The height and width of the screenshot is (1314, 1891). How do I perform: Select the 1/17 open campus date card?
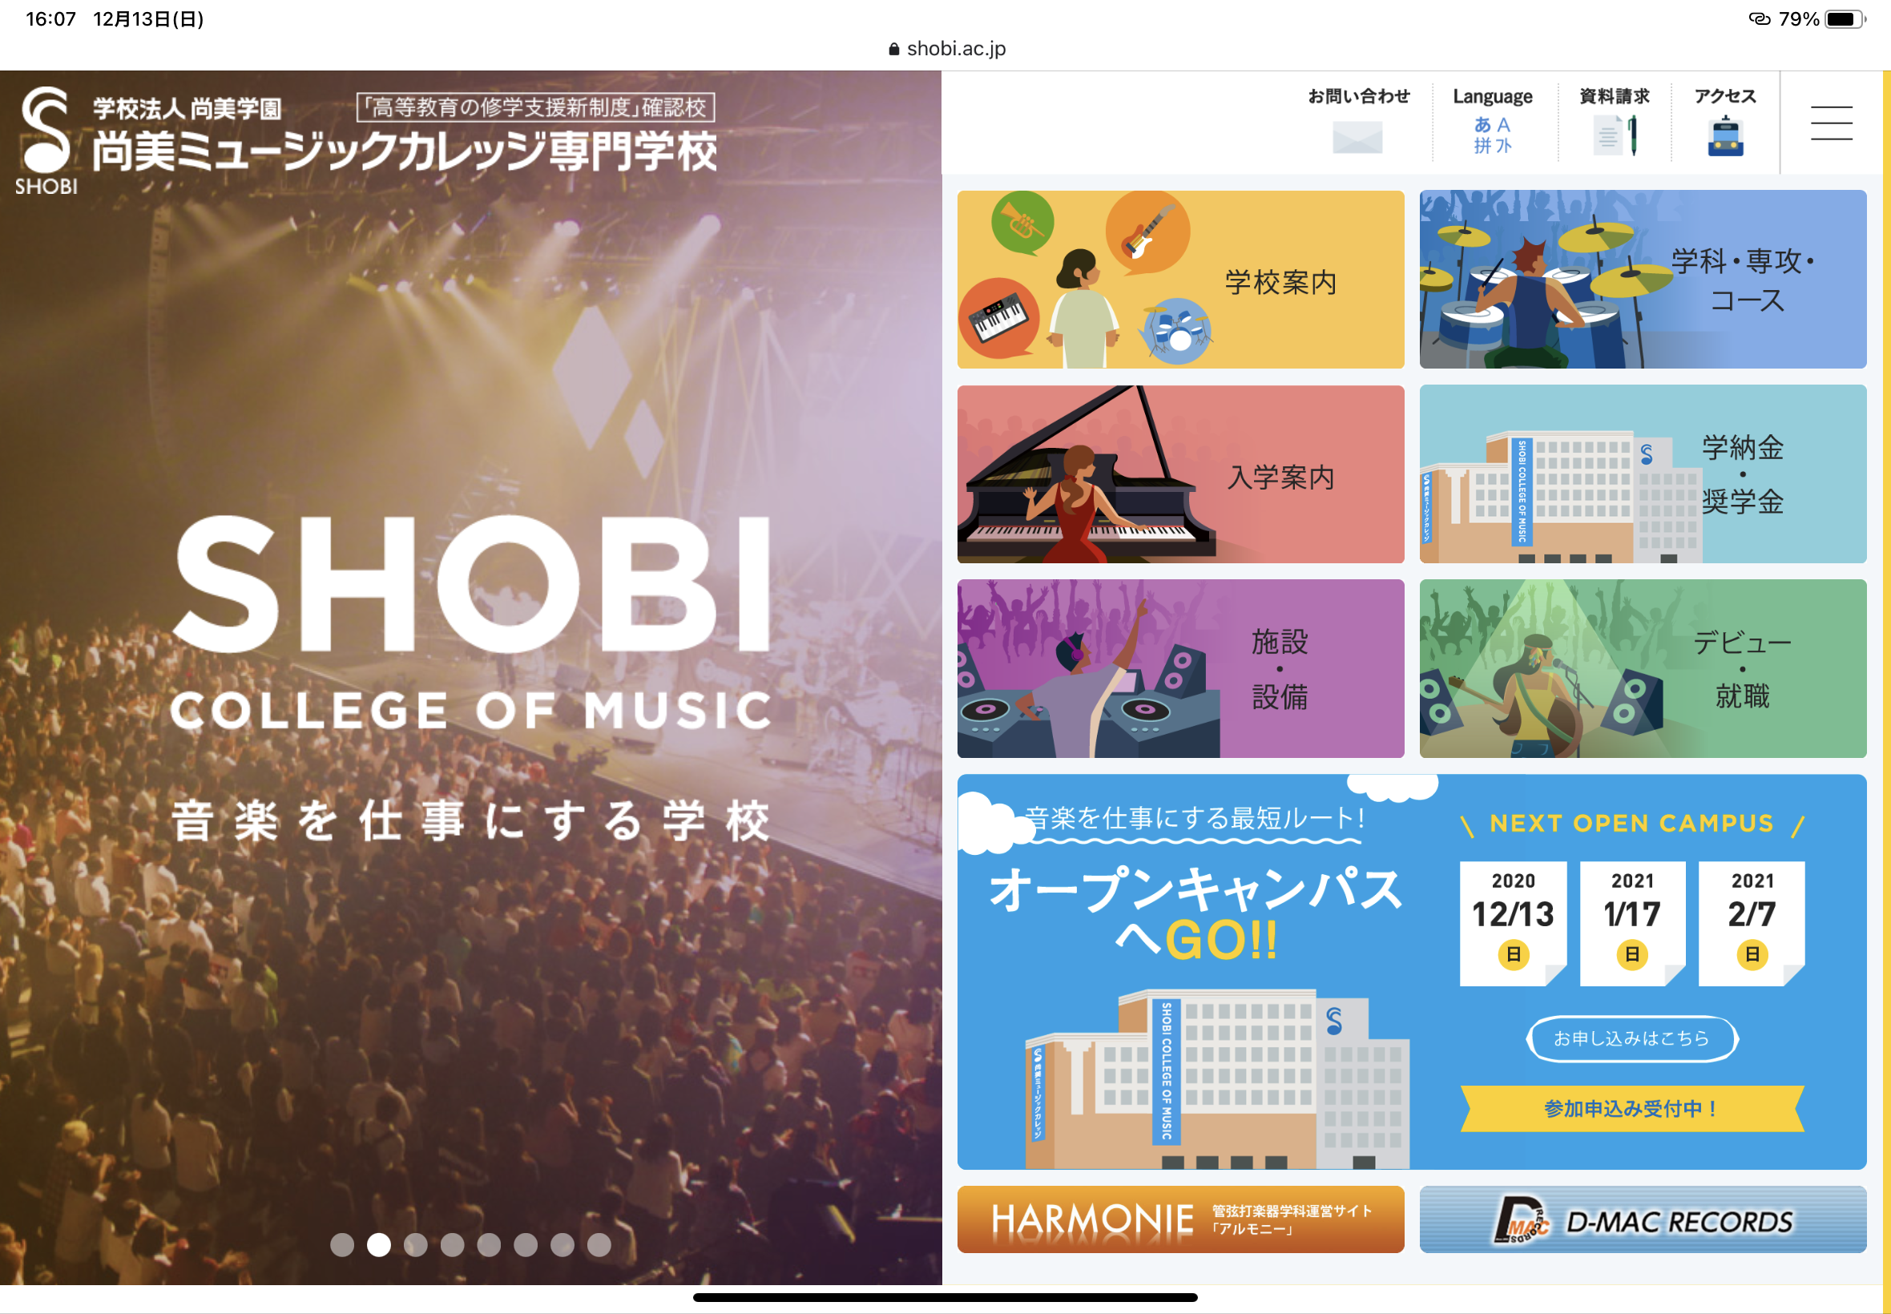coord(1631,923)
